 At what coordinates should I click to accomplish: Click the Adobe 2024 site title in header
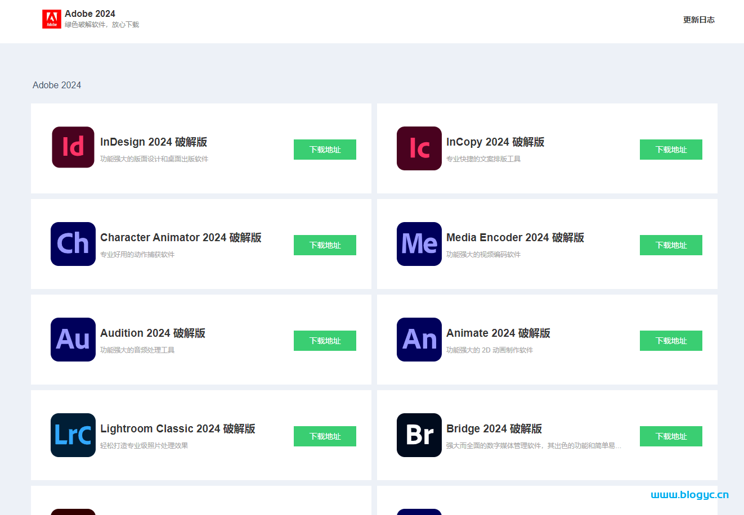click(x=90, y=13)
